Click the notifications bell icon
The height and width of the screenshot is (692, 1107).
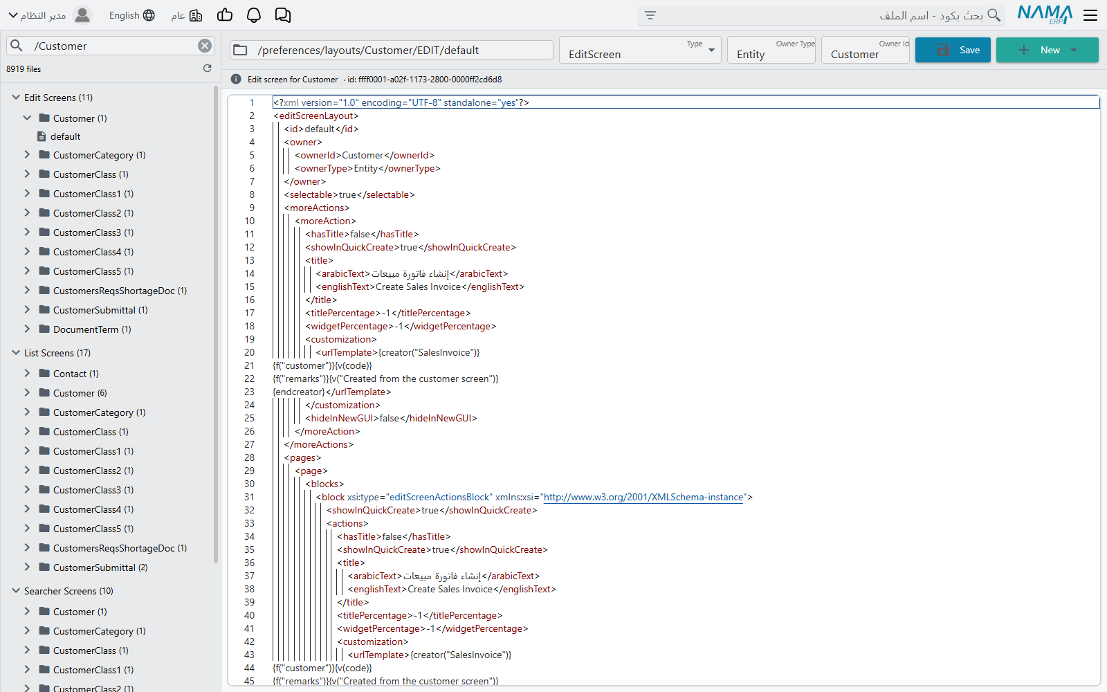(x=254, y=15)
